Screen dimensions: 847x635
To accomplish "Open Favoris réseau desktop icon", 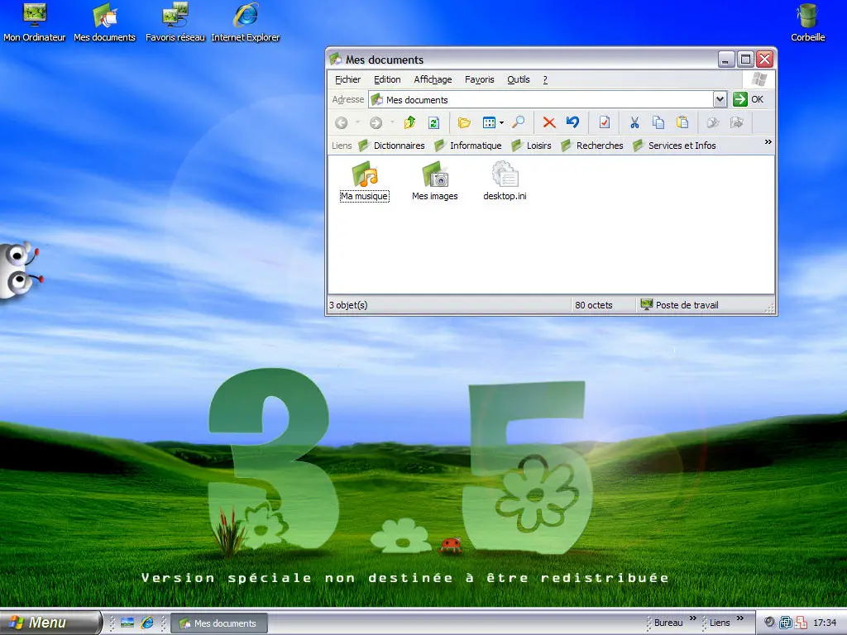I will coord(175,22).
